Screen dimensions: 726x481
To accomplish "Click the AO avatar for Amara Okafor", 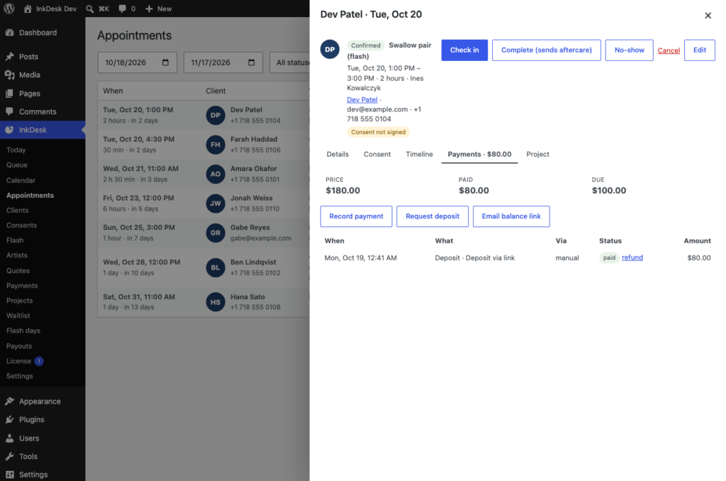I will tap(216, 174).
